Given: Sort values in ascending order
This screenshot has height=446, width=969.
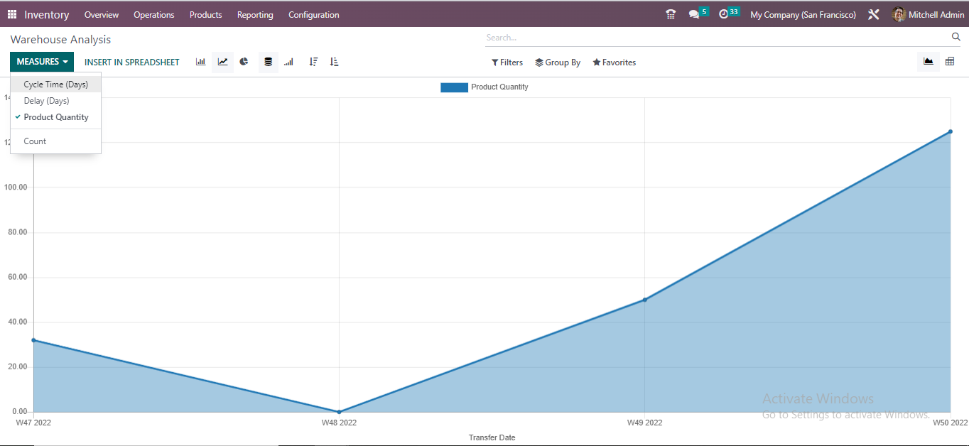Looking at the screenshot, I should point(334,62).
